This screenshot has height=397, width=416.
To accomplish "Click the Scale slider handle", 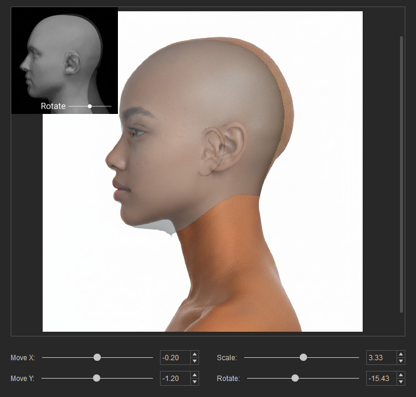I will [303, 357].
